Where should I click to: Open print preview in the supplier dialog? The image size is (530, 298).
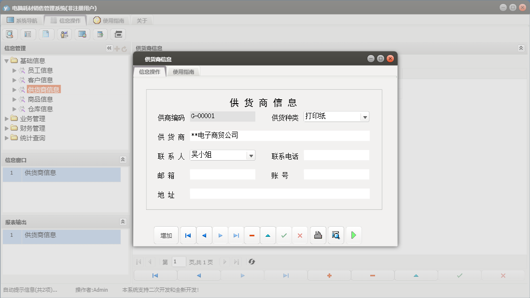tap(336, 235)
